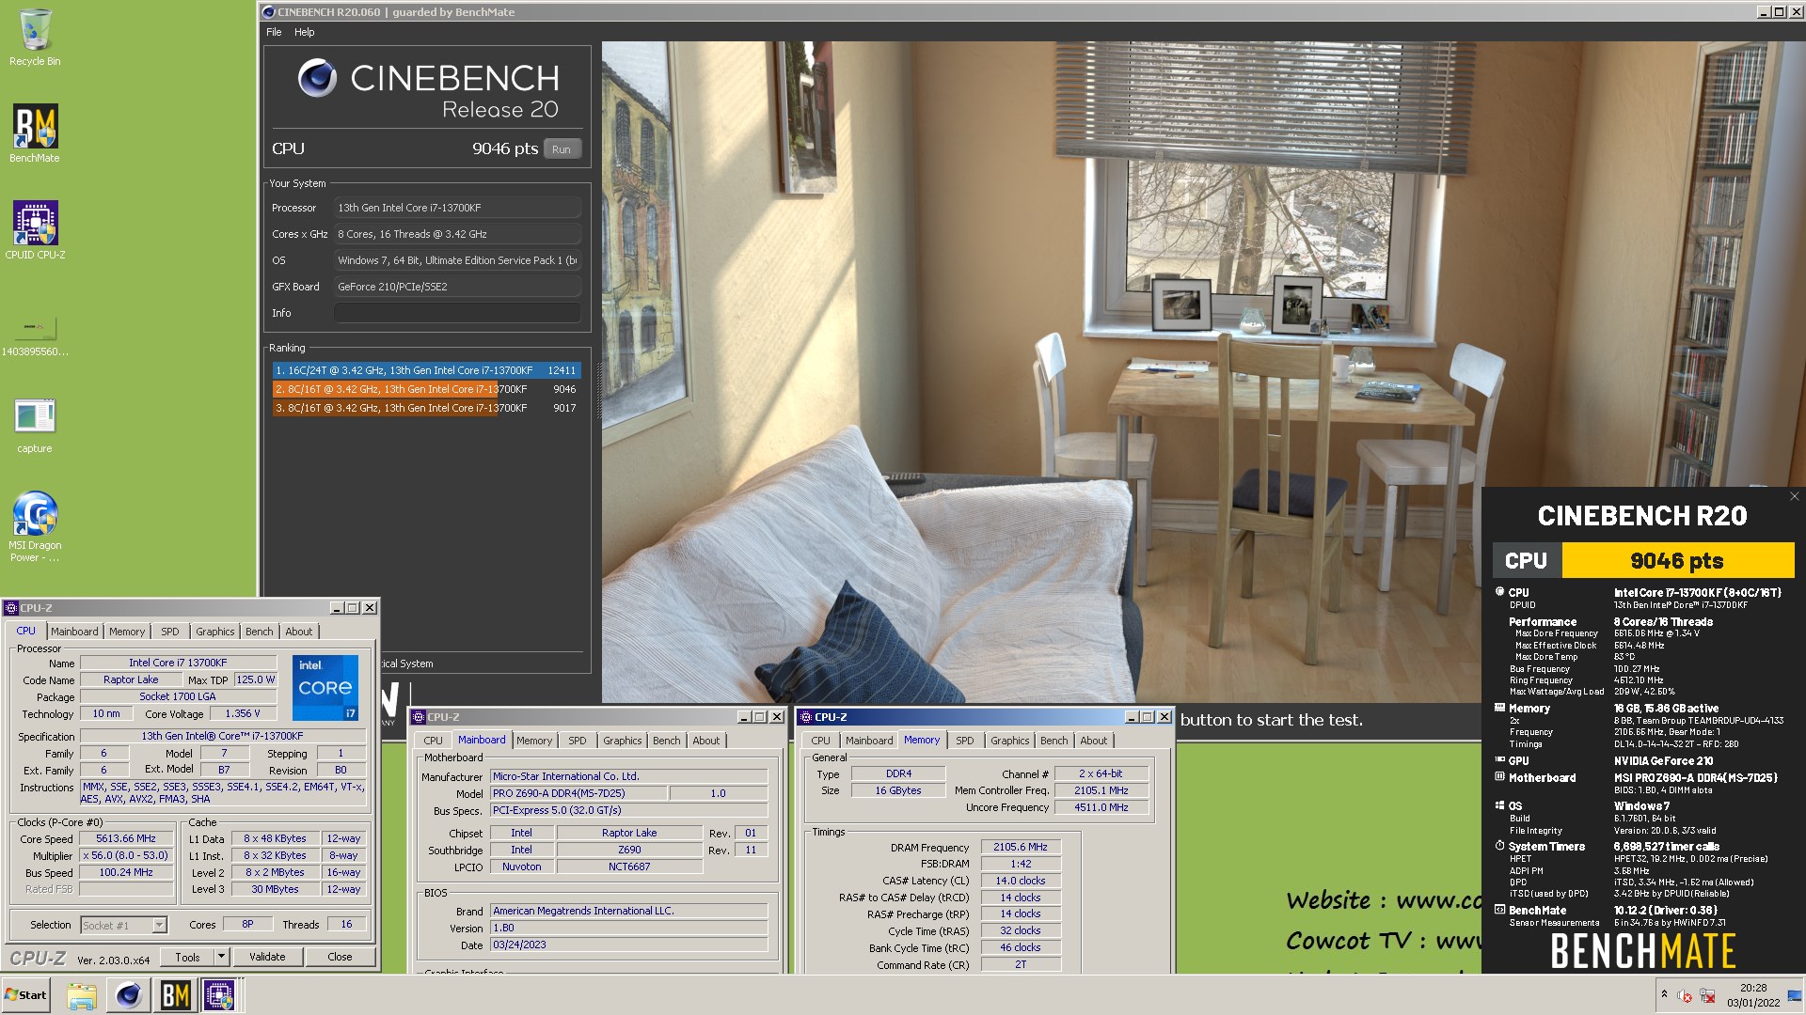Open Windows Explorer from the taskbar
1806x1015 pixels.
[x=81, y=995]
